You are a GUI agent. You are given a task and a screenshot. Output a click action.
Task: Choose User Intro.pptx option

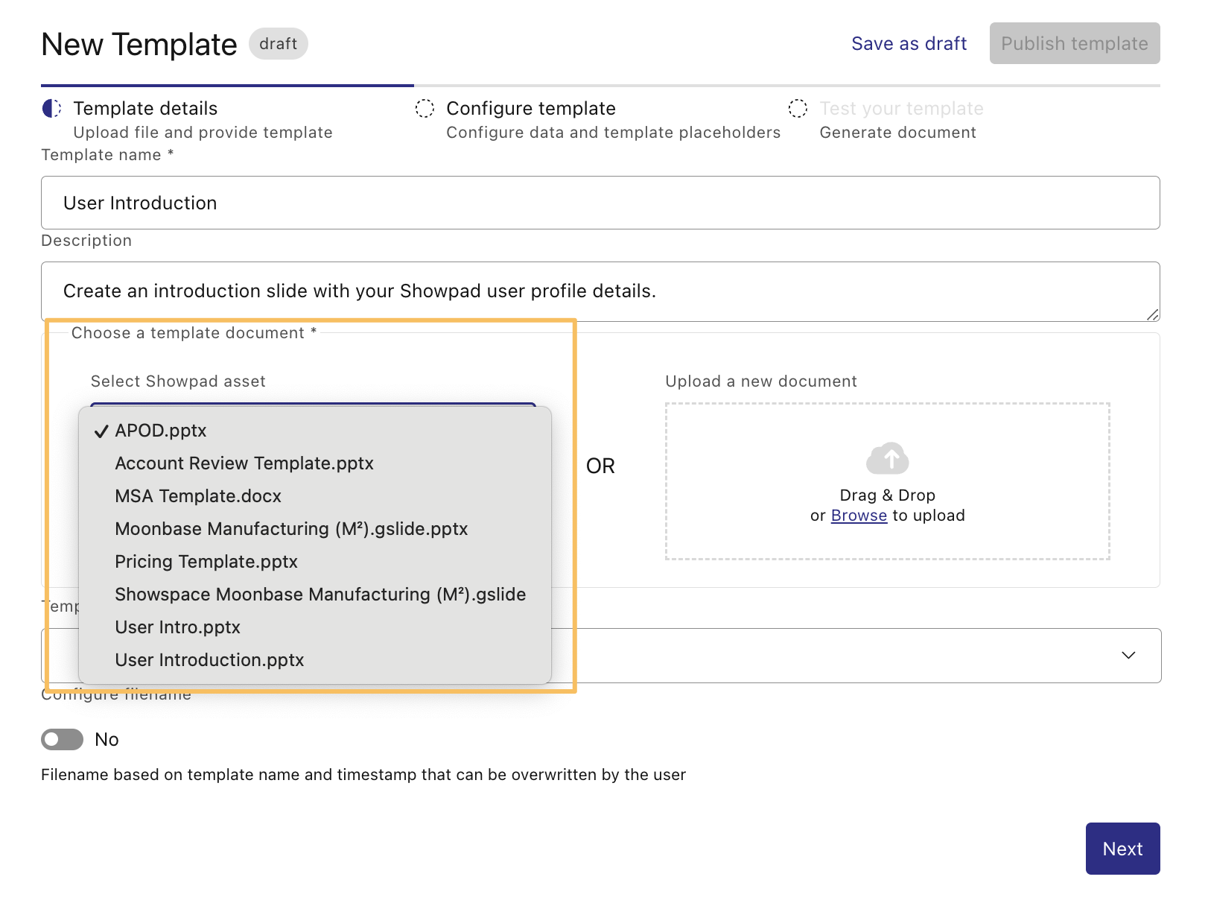click(x=314, y=627)
